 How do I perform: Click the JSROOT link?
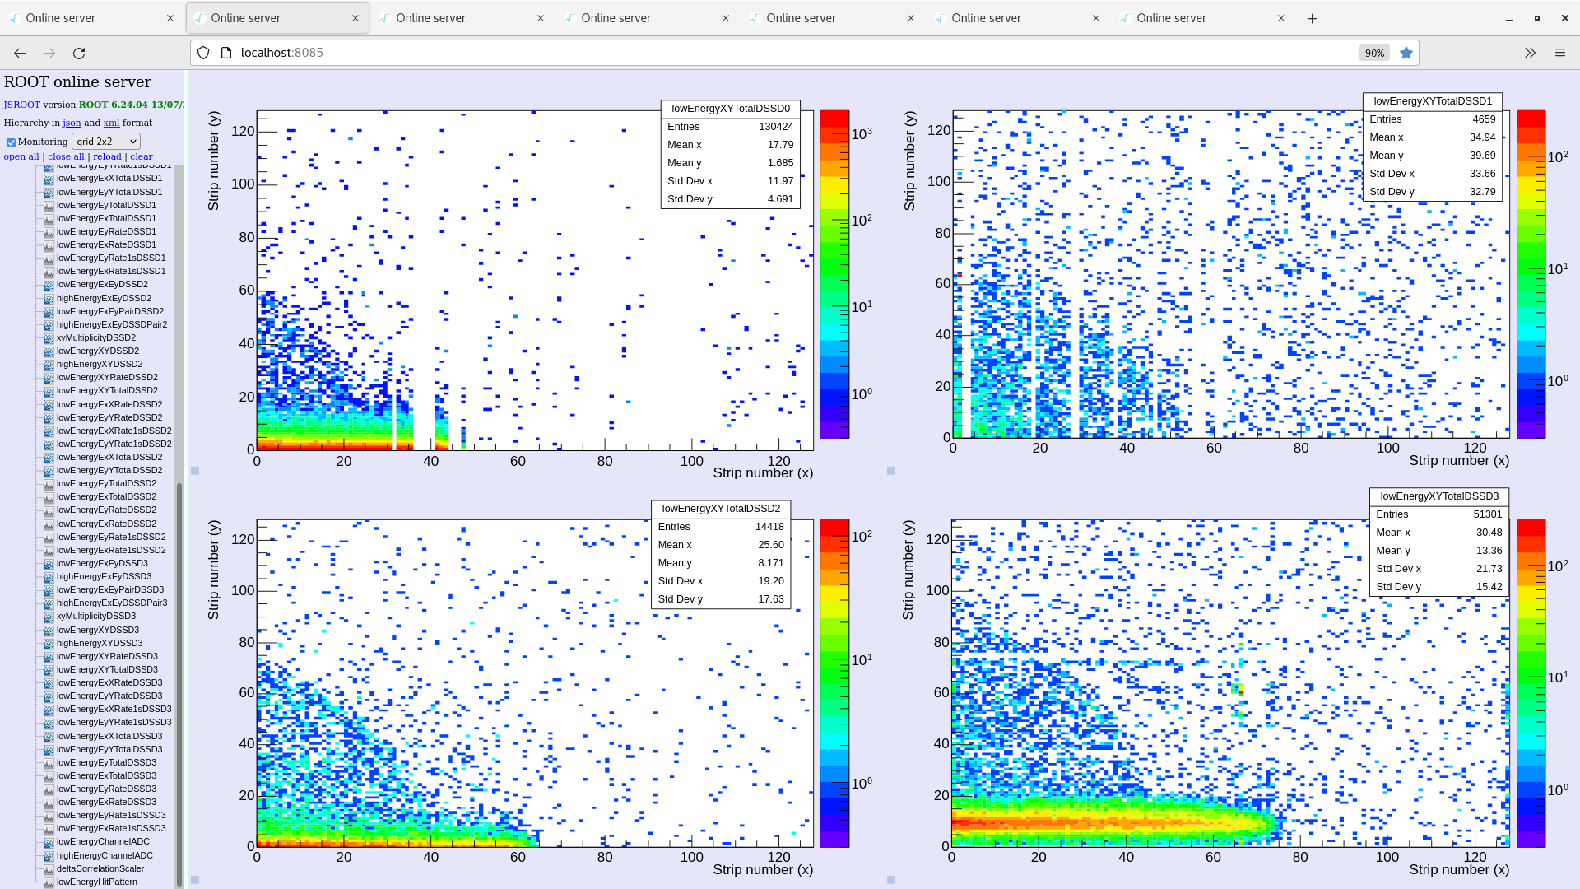coord(21,105)
